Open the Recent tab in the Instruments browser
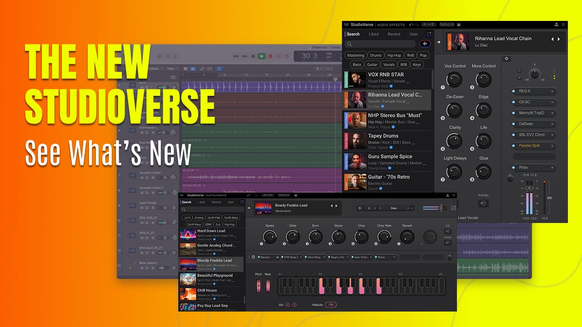Image resolution: width=582 pixels, height=327 pixels. 216,202
